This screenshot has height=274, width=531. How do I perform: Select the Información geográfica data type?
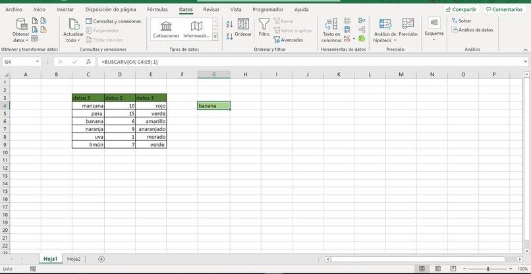tap(196, 30)
